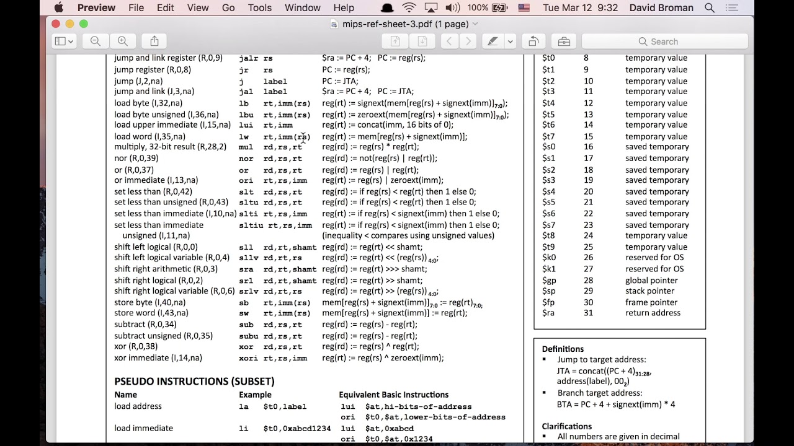Open the View menu
The width and height of the screenshot is (794, 446).
(198, 8)
